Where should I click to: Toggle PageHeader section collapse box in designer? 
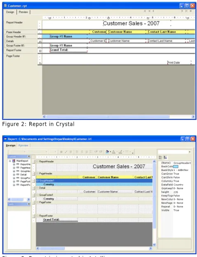pyautogui.click(x=38, y=173)
